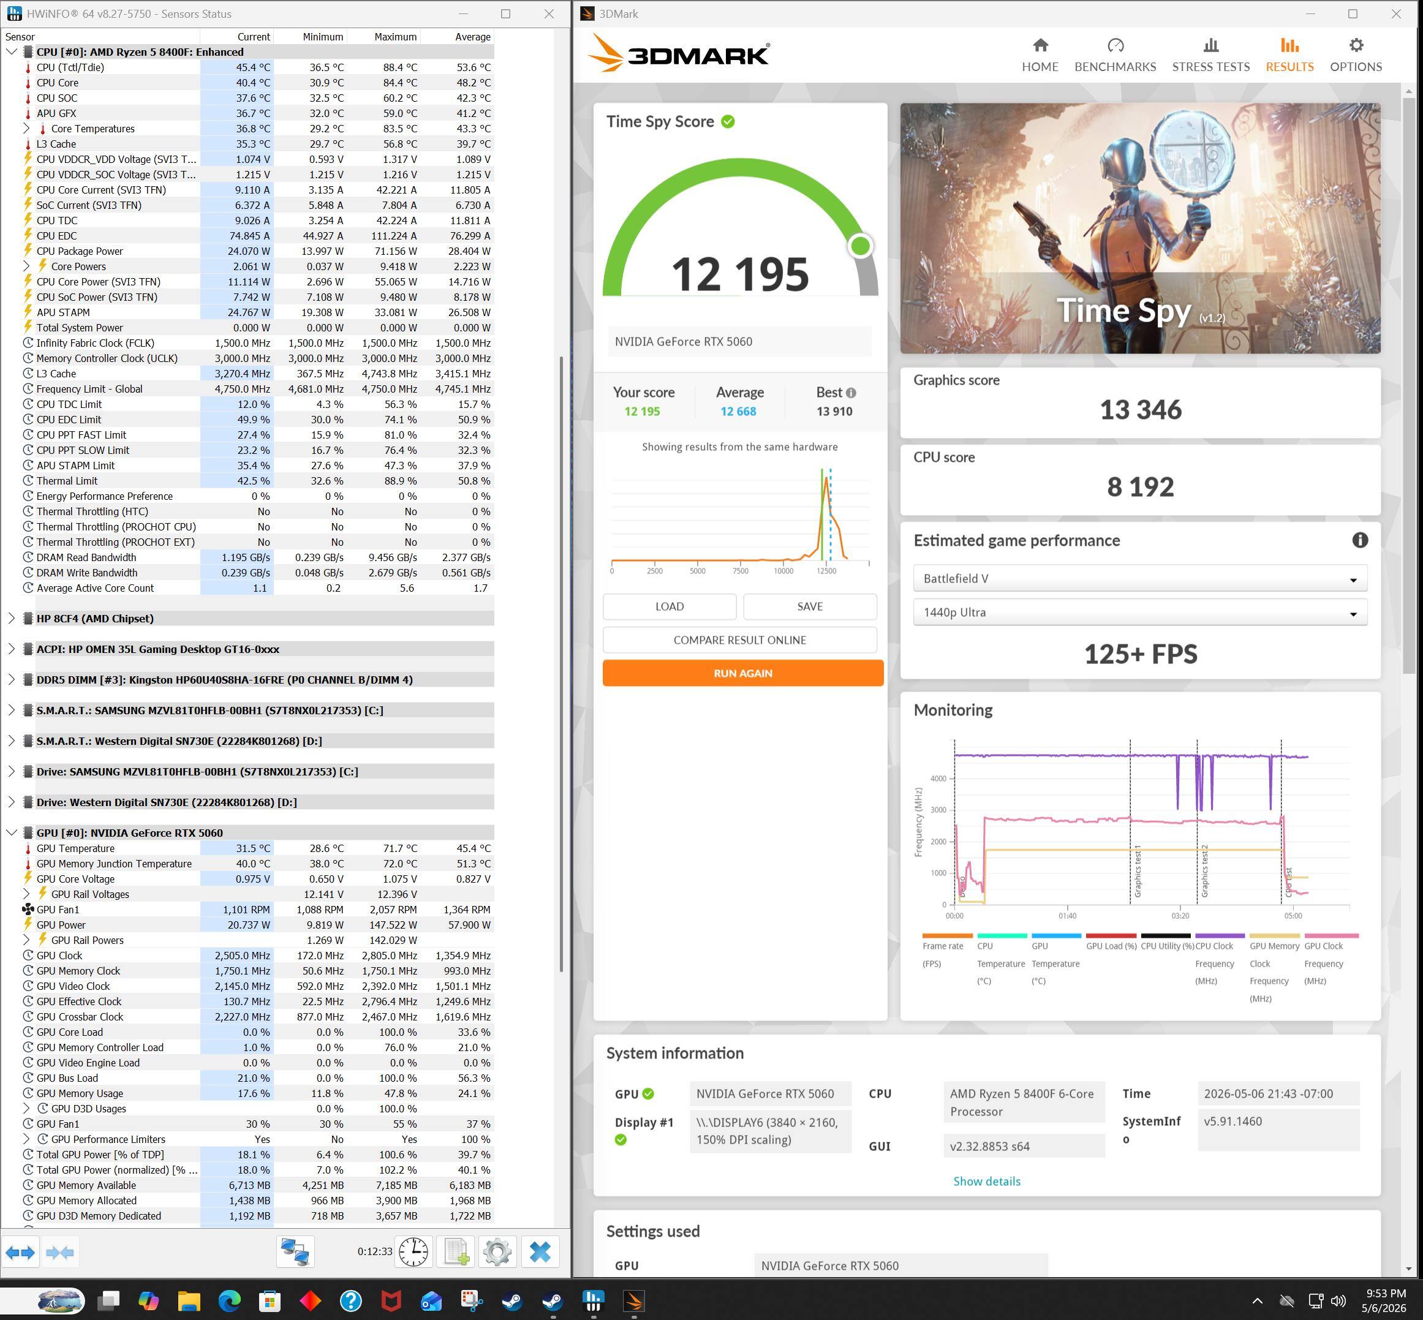The height and width of the screenshot is (1320, 1423).
Task: Open File Explorer from taskbar
Action: (x=189, y=1302)
